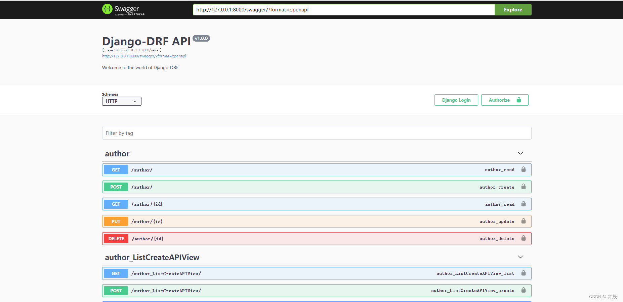Click the author_ListCreateAPIView_list operation ID text

tap(475, 273)
